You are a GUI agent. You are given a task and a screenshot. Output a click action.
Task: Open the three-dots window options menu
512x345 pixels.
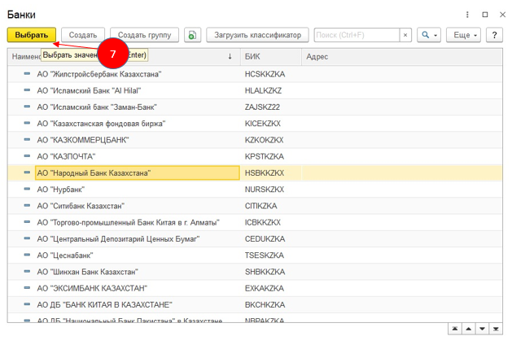coord(467,15)
